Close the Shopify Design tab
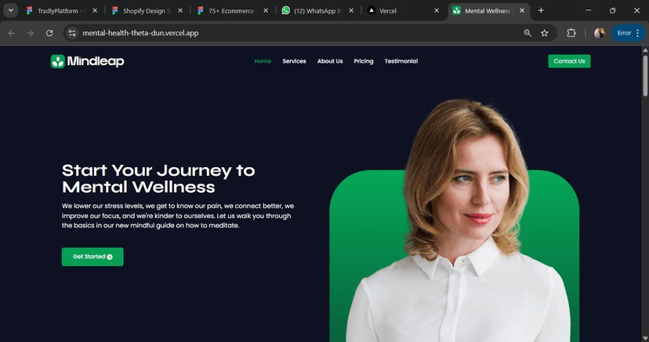 tap(180, 11)
